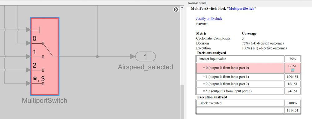Click the 'Decisions analyzed' heading
This screenshot has width=312, height=119.
[x=212, y=53]
